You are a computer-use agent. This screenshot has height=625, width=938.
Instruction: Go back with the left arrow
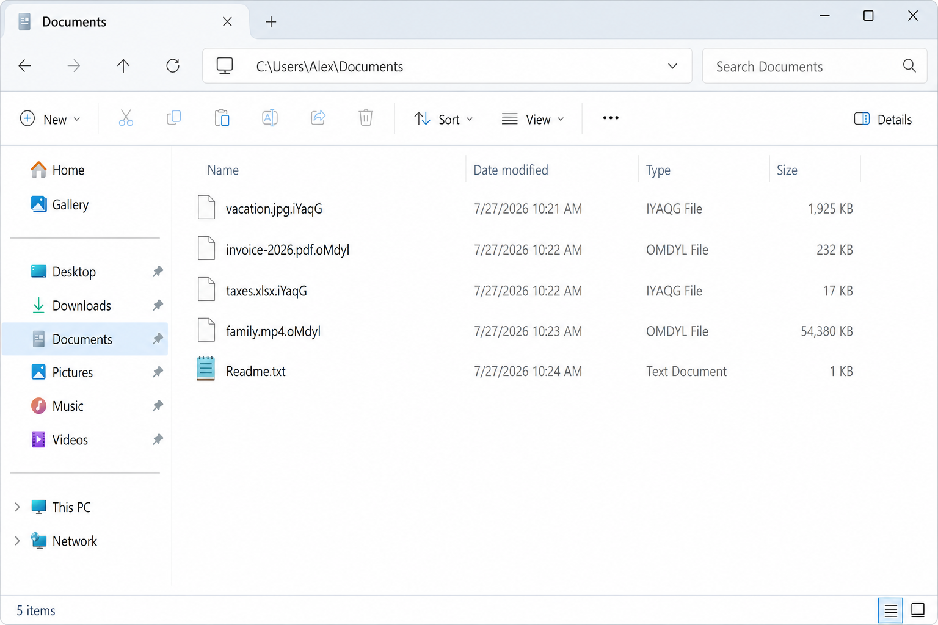[x=25, y=66]
